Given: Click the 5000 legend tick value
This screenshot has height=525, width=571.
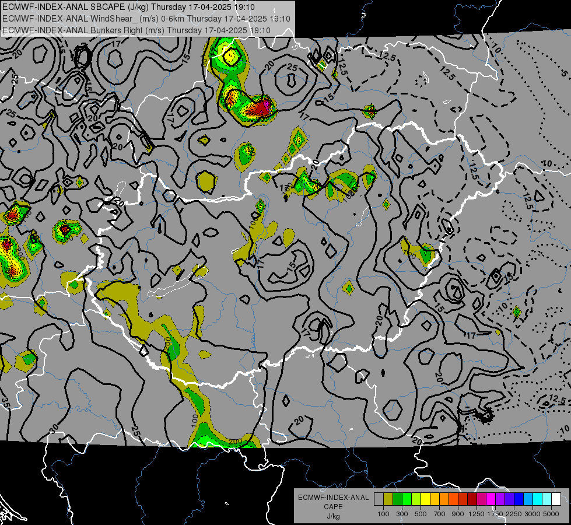Looking at the screenshot, I should coord(551,514).
